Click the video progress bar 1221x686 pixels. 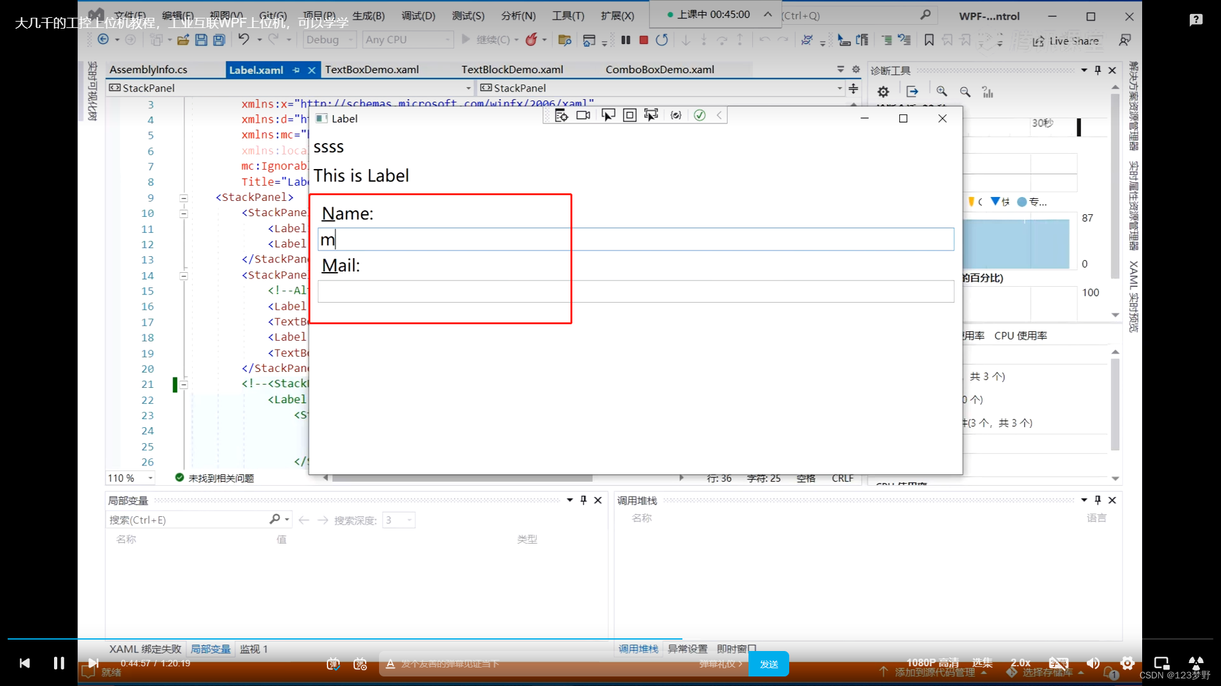coord(610,638)
